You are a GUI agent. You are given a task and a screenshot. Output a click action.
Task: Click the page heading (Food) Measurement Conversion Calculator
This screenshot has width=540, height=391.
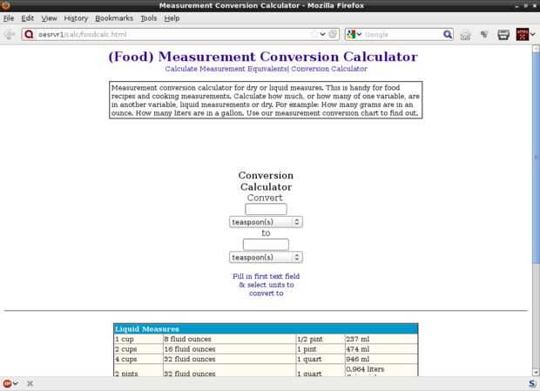click(x=263, y=57)
